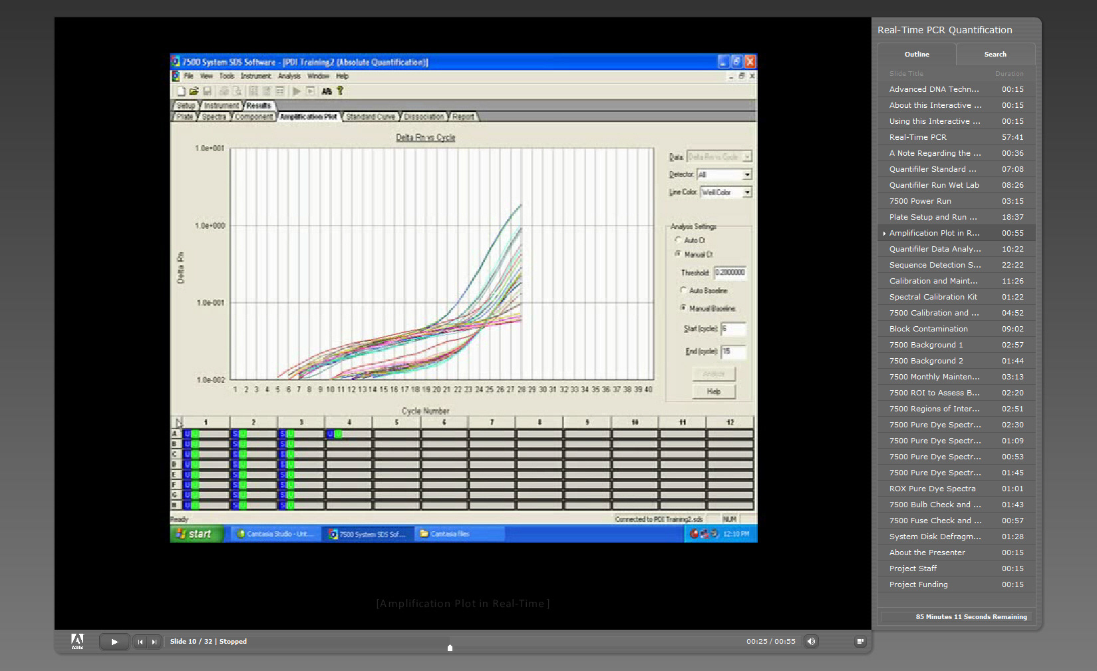Viewport: 1097px width, 671px height.
Task: Open 'Real-Time PCR' outline slide
Action: tap(956, 137)
